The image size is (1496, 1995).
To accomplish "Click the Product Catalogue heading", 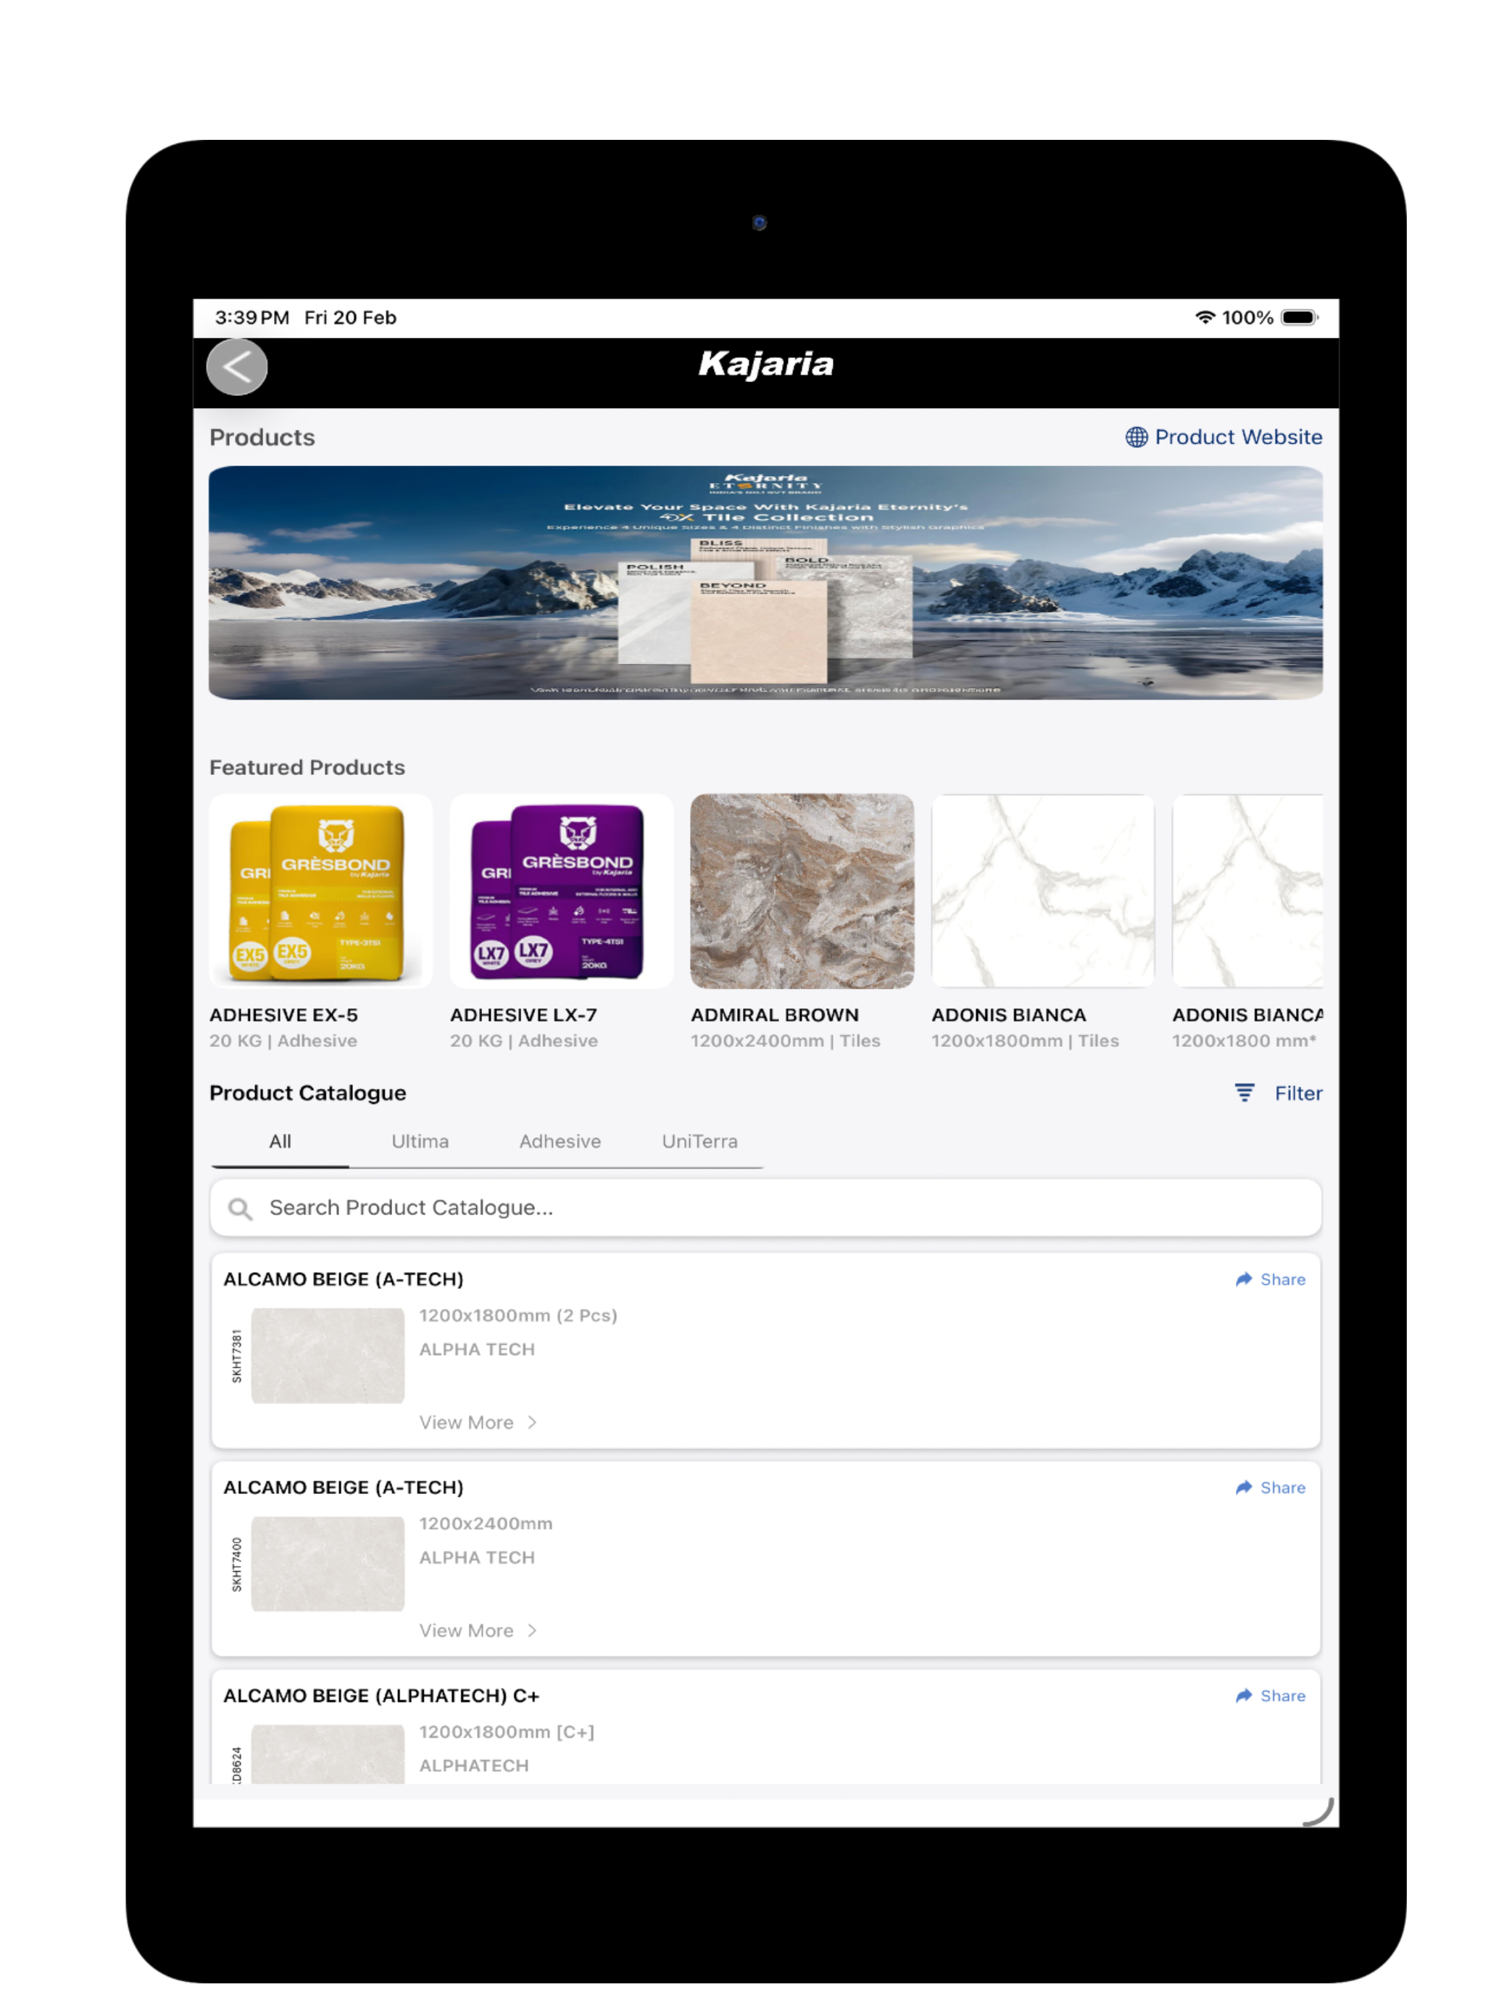I will pyautogui.click(x=307, y=1093).
